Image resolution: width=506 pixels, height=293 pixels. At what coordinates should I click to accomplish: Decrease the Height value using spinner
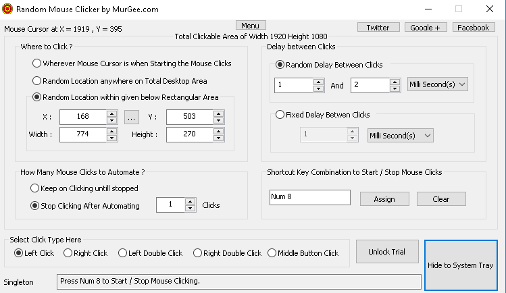tap(218, 138)
